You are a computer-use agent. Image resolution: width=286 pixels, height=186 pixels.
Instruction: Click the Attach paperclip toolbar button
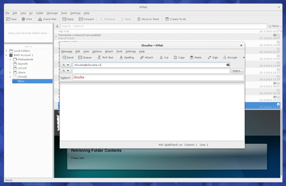pyautogui.click(x=147, y=57)
